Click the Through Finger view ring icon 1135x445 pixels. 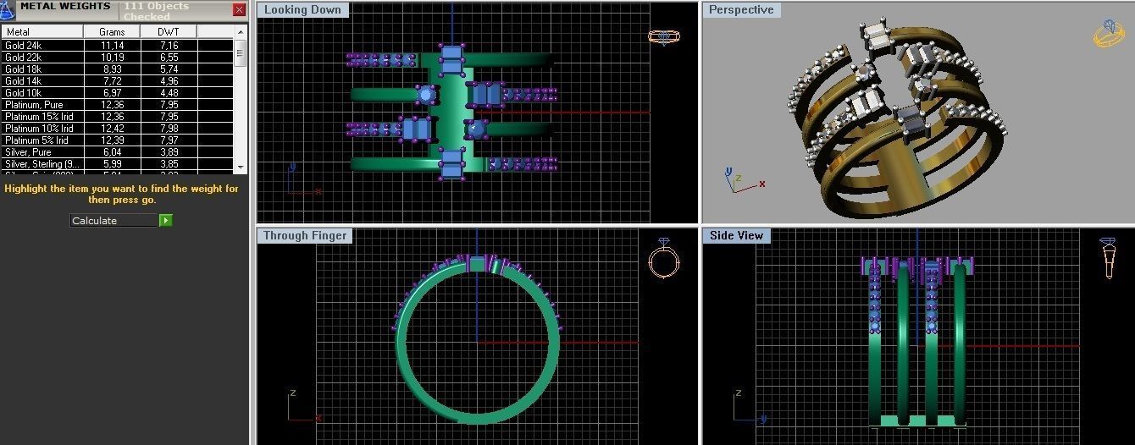click(x=662, y=259)
